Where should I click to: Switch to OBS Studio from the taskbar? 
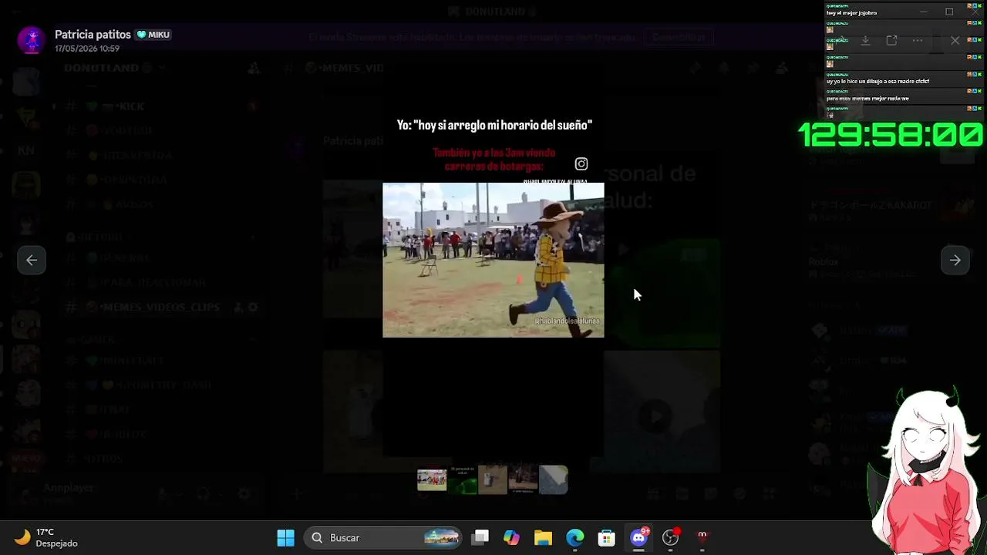tap(671, 538)
